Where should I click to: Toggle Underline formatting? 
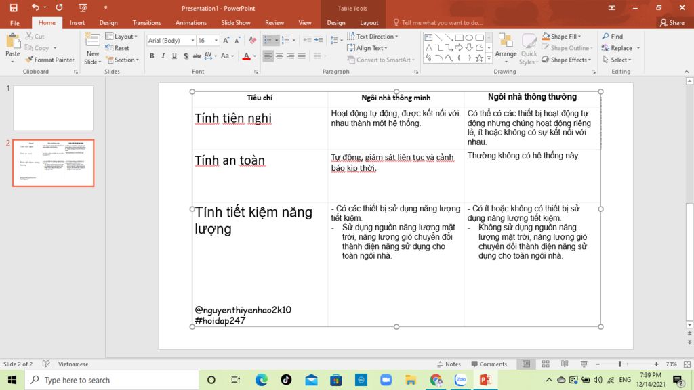tap(174, 56)
